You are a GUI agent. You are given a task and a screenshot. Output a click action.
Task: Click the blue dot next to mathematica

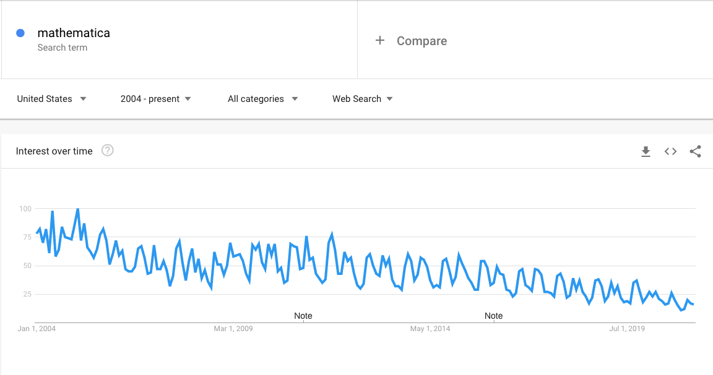[20, 33]
